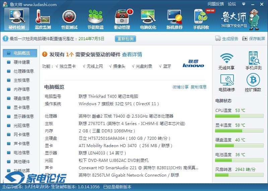Click the 复制信息 copy info link

(199, 87)
